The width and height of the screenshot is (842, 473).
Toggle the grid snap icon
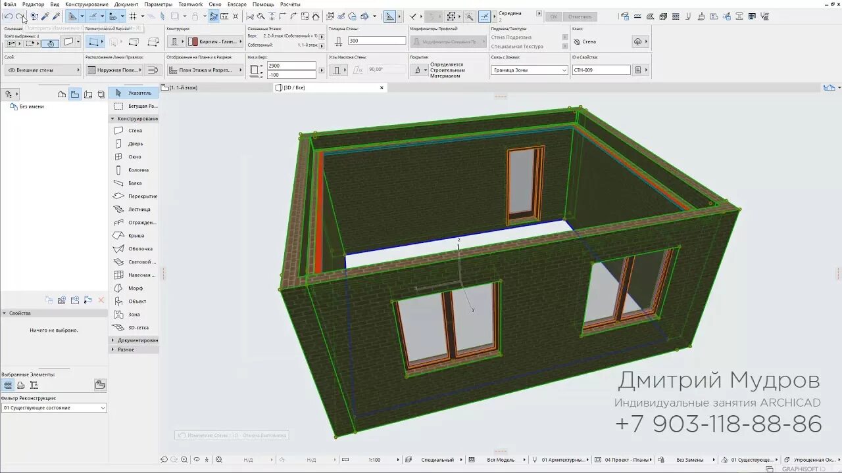[x=133, y=16]
